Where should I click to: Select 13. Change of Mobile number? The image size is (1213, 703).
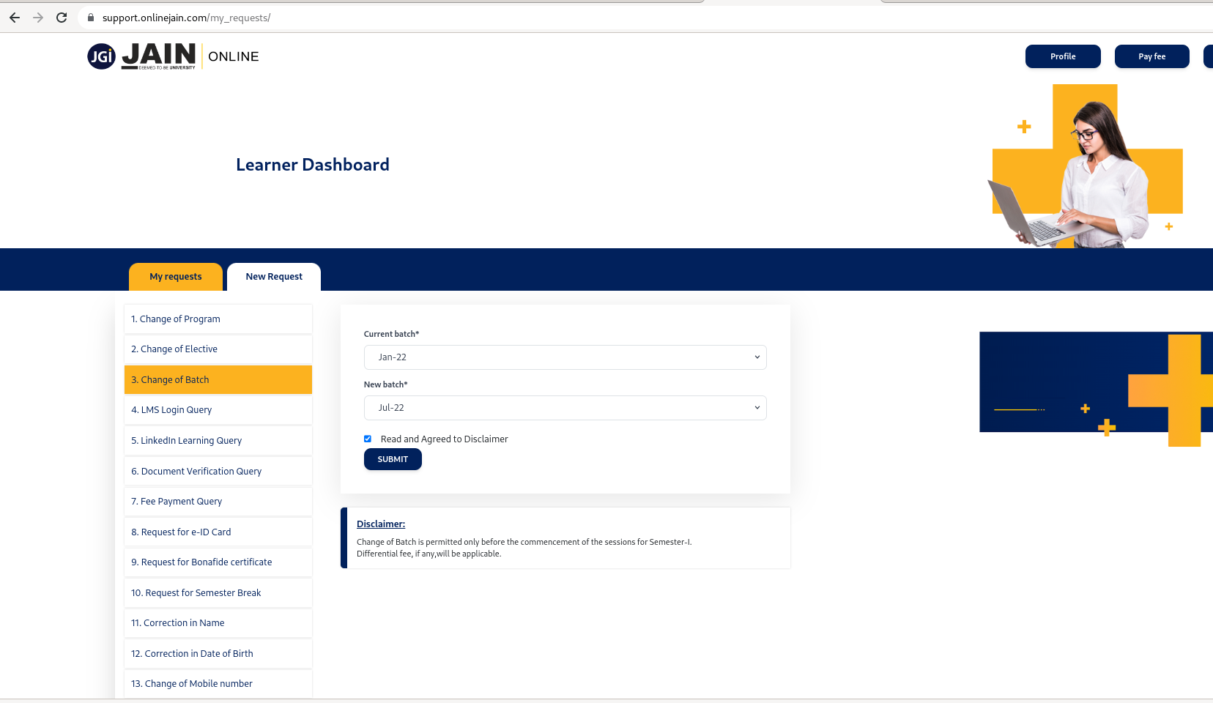[x=218, y=684]
